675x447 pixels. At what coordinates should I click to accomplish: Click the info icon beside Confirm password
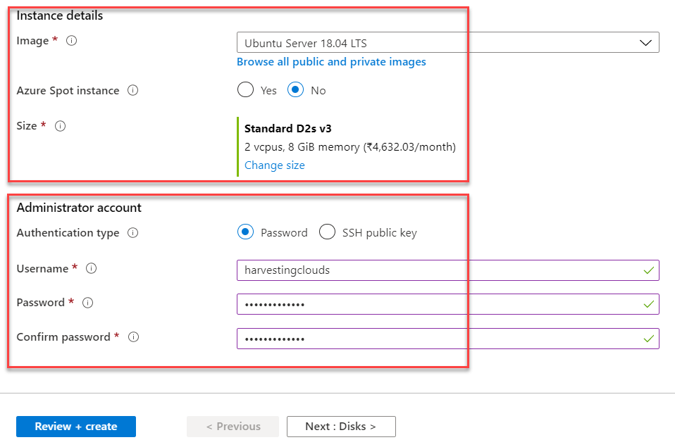click(x=134, y=337)
